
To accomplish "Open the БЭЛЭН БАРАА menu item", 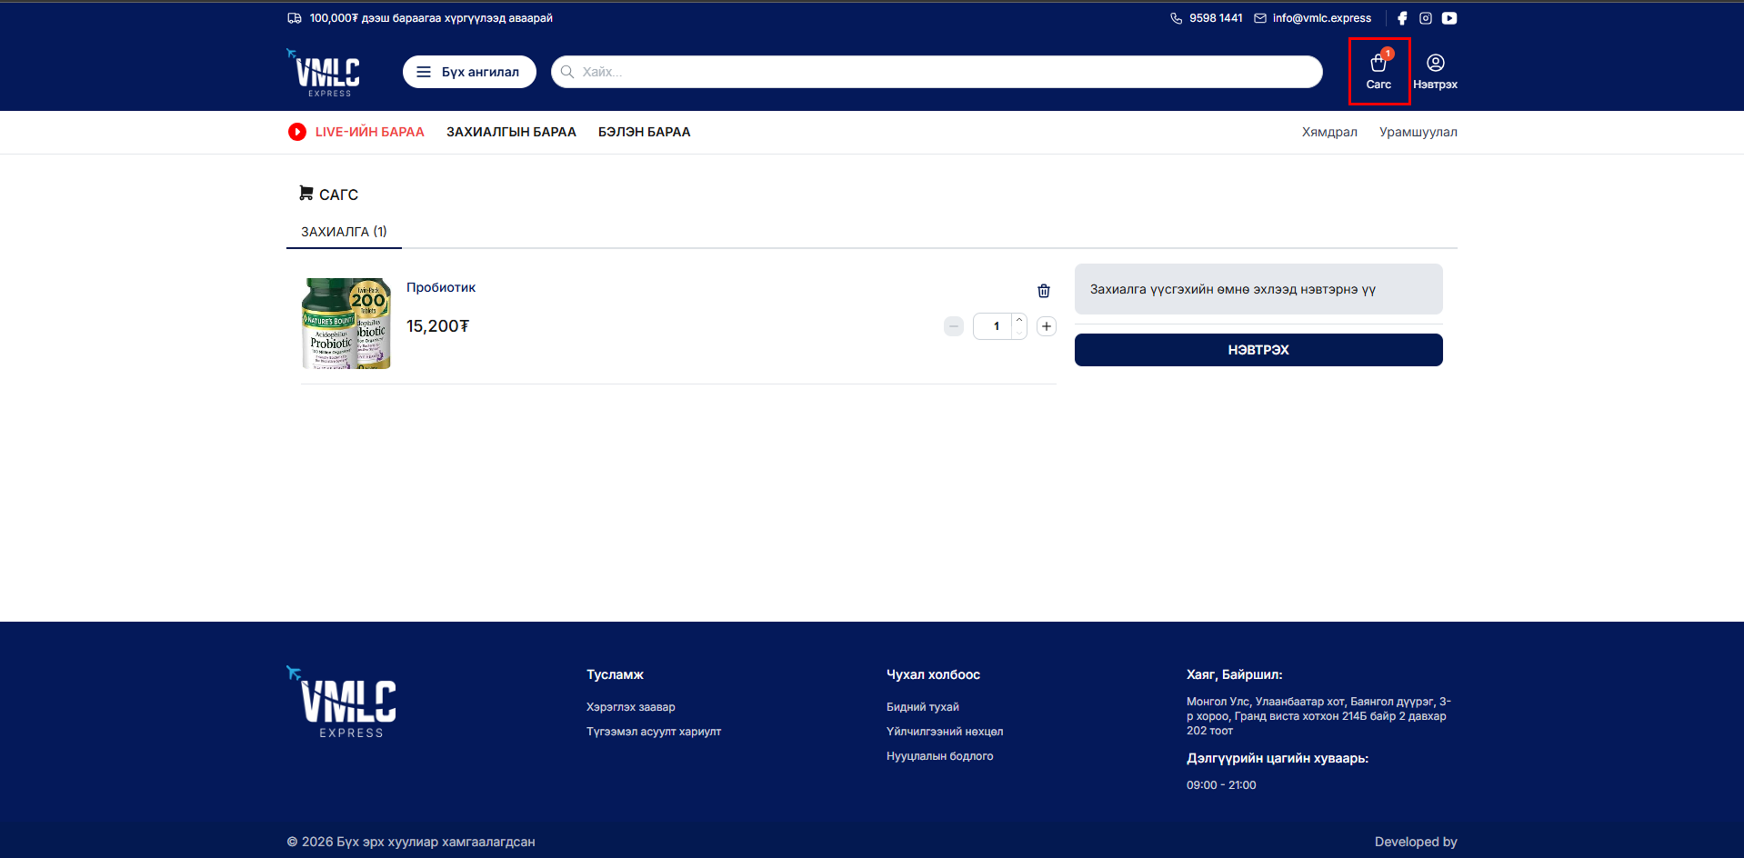I will 644,132.
